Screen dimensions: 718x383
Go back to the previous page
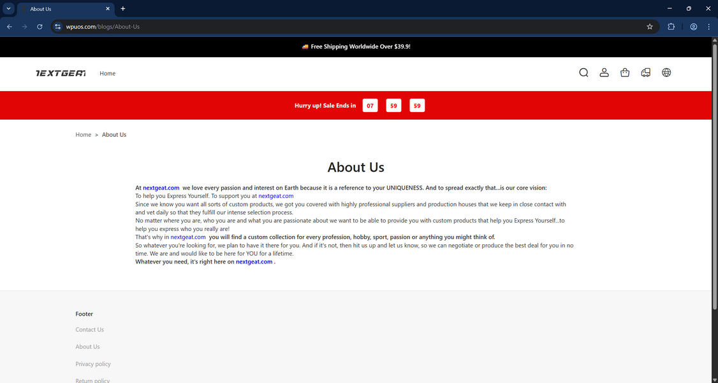pyautogui.click(x=10, y=27)
